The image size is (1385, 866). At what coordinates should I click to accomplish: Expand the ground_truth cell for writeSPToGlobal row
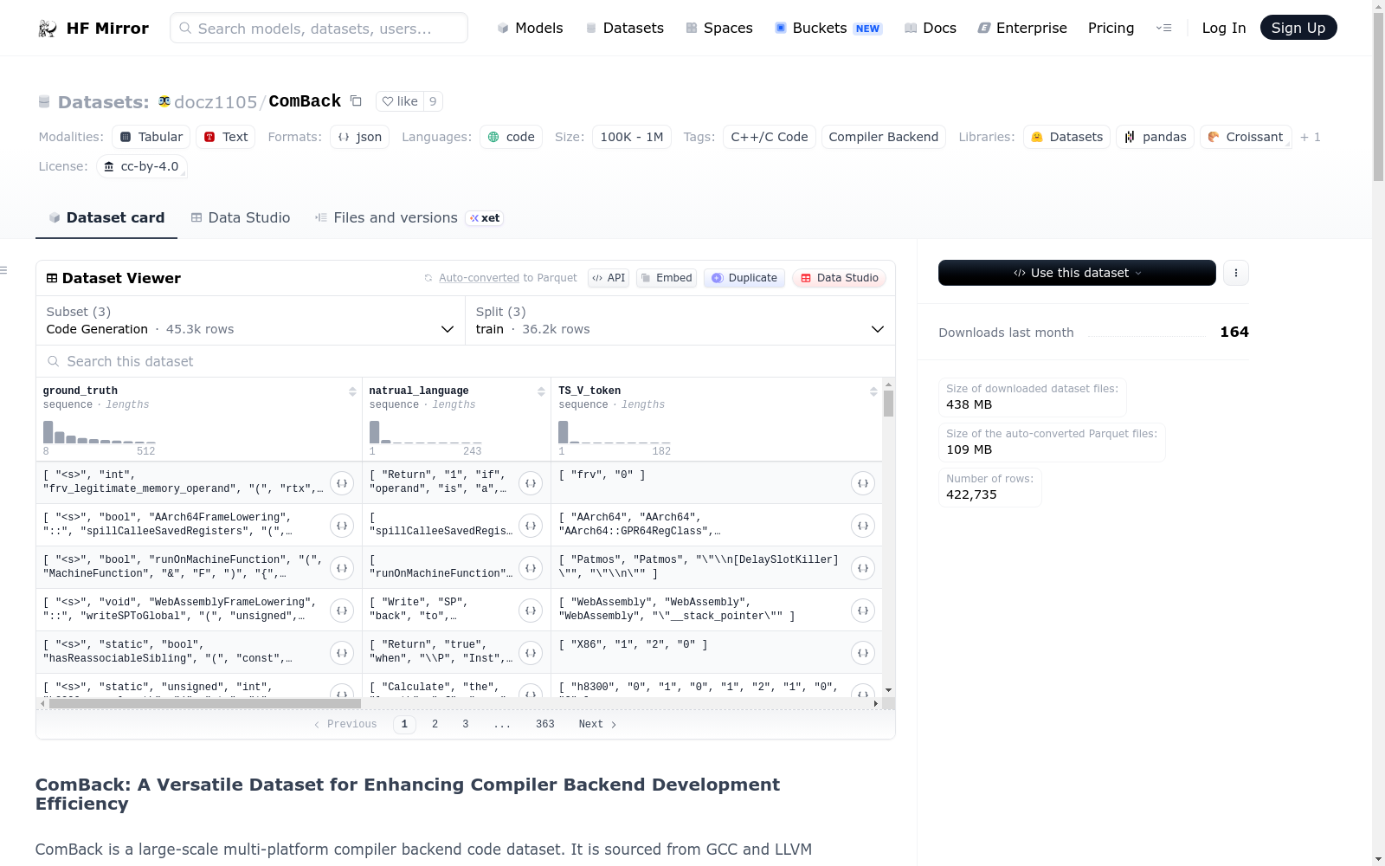click(x=342, y=611)
